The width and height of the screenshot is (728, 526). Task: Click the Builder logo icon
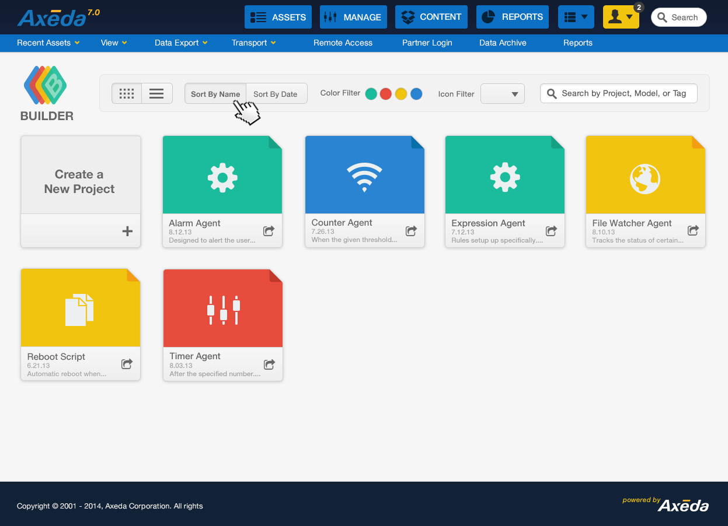tap(46, 86)
